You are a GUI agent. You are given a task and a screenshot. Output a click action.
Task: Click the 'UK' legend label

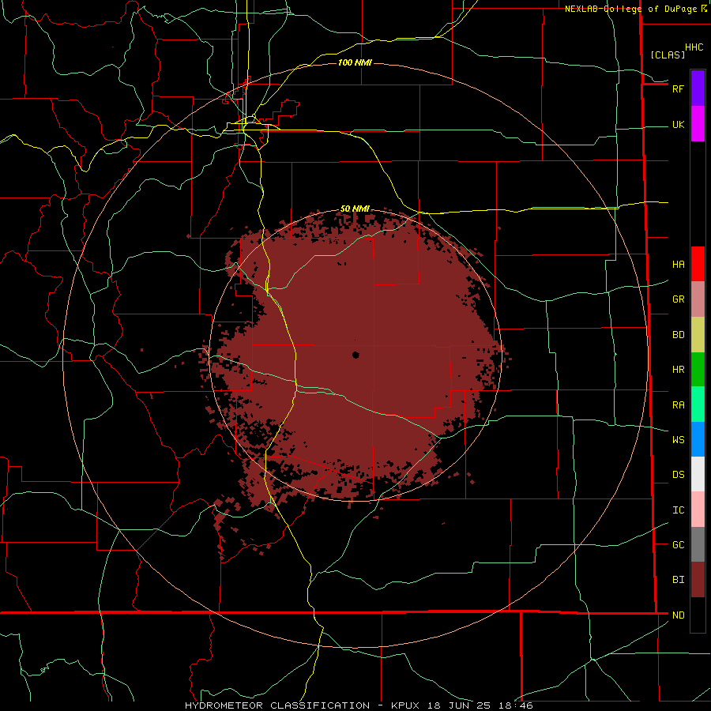coord(678,125)
